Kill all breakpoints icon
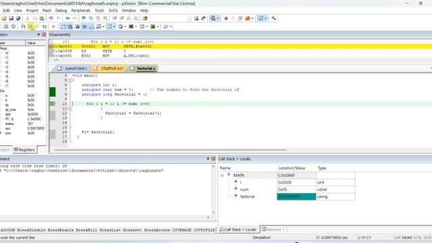 tap(248, 18)
